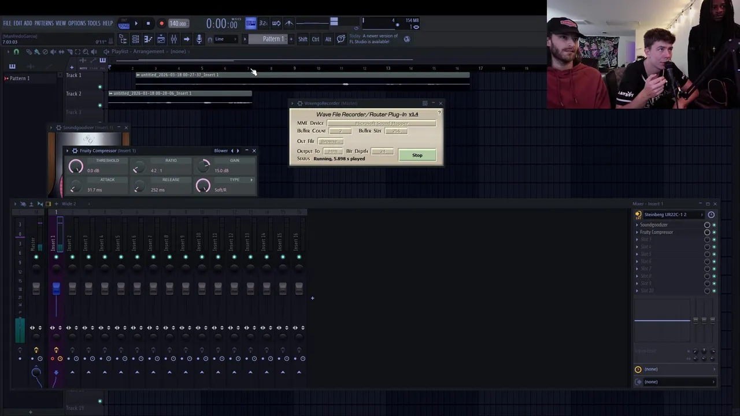This screenshot has width=740, height=416.
Task: Start playback with the play button
Action: point(136,24)
